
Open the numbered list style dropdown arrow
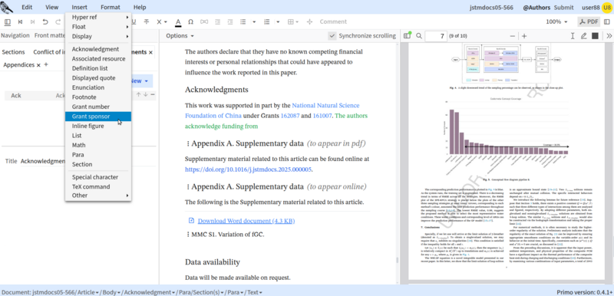click(x=278, y=22)
